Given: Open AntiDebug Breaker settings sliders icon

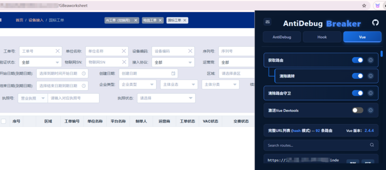Looking at the screenshot, I should (x=268, y=22).
